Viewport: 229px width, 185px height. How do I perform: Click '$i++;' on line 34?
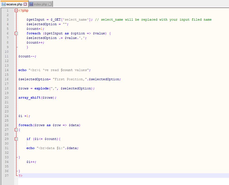point(31,162)
